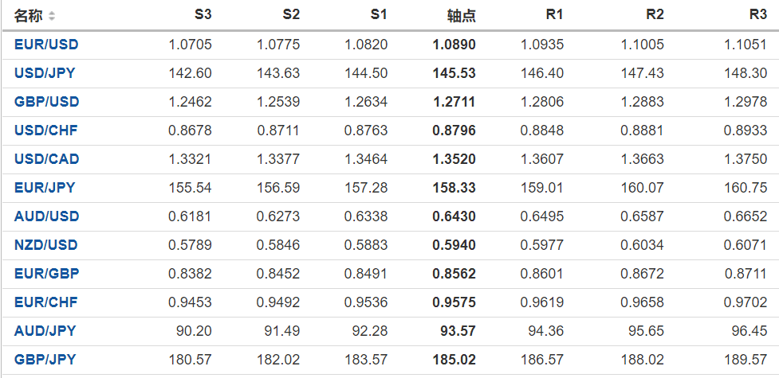Open the USD/CAD currency pair link
Screen dimensions: 779x378
[x=46, y=159]
